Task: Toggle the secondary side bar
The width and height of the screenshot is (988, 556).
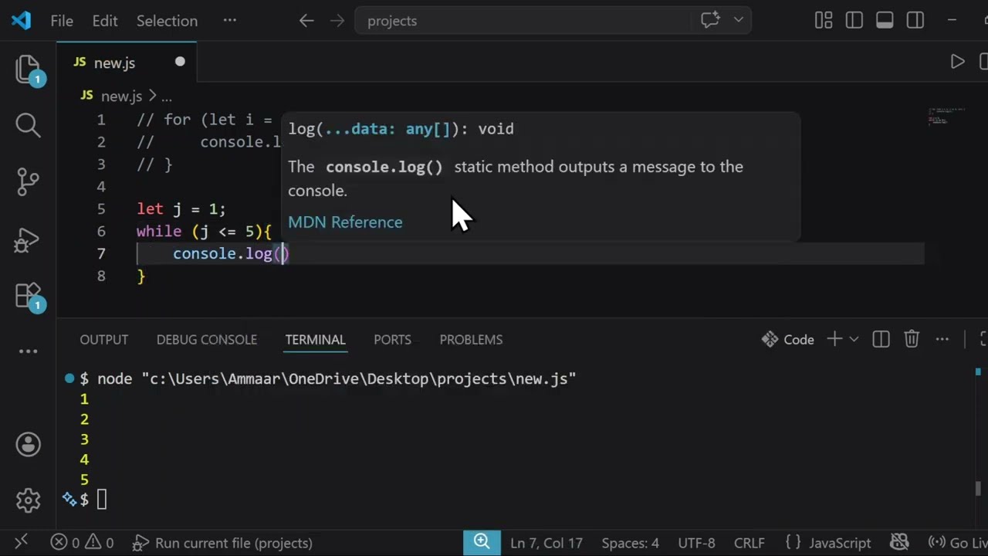Action: (x=915, y=21)
